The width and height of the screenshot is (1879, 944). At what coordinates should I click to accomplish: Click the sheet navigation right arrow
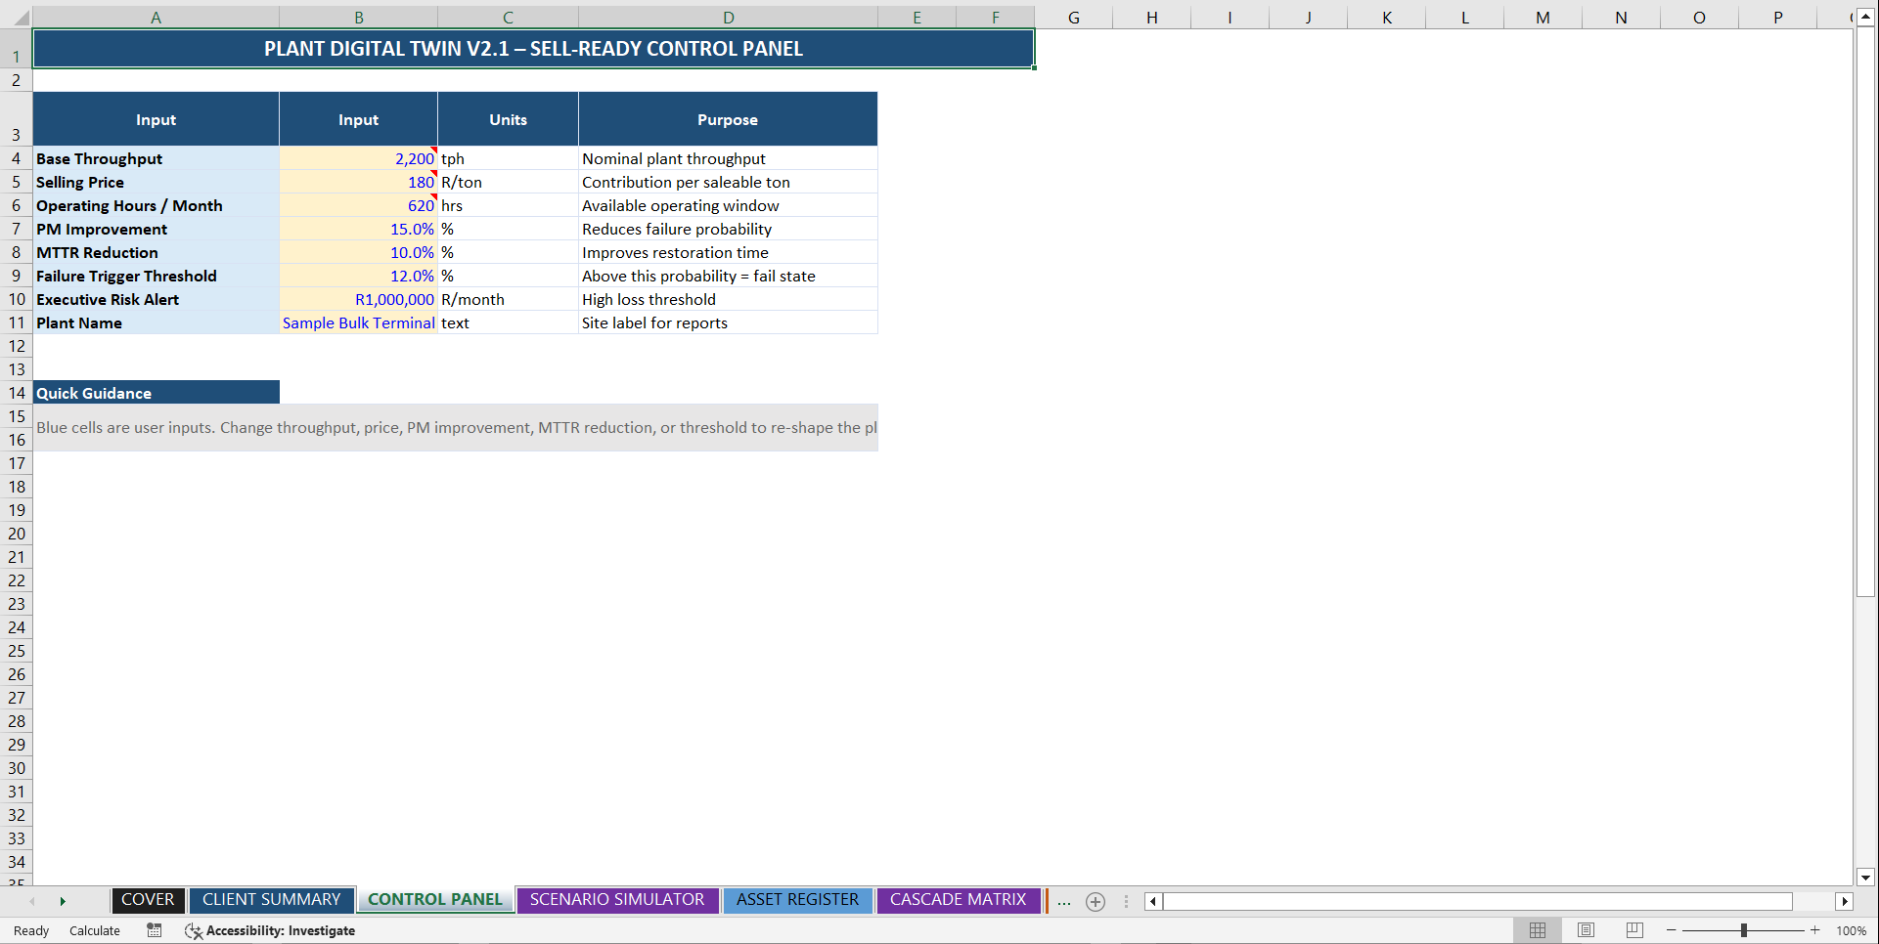(63, 901)
